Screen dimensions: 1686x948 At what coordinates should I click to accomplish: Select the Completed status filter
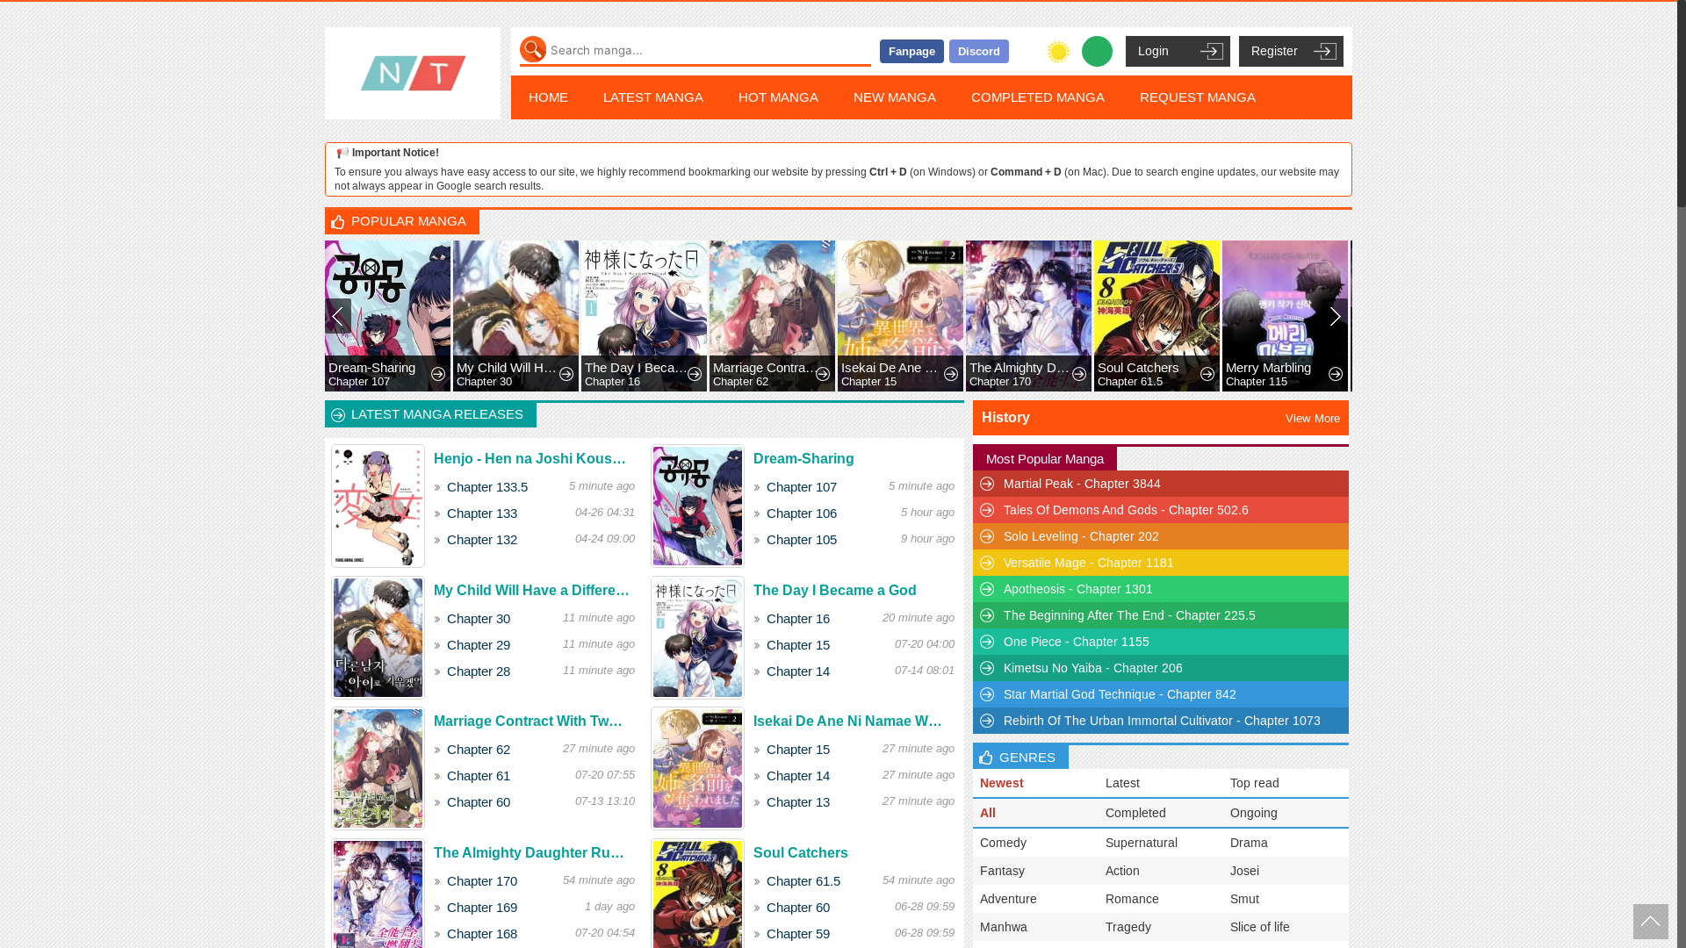click(1135, 813)
